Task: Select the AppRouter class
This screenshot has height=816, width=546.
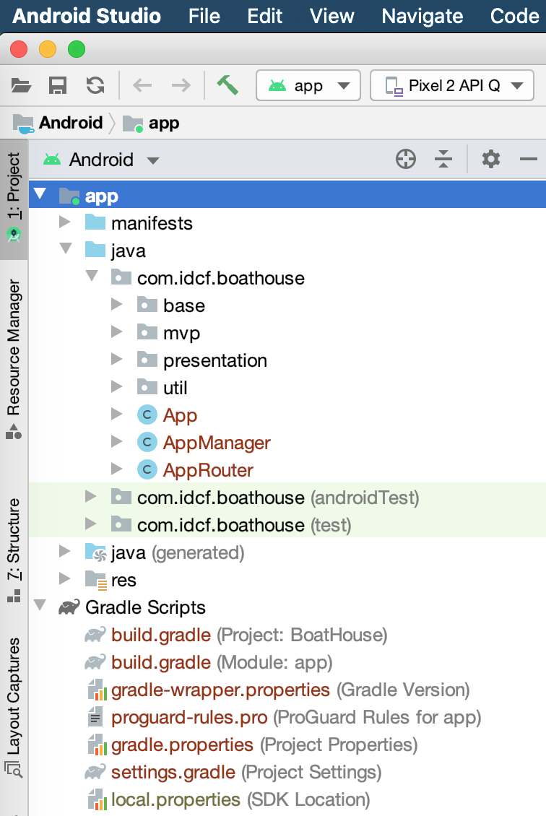Action: [x=208, y=470]
